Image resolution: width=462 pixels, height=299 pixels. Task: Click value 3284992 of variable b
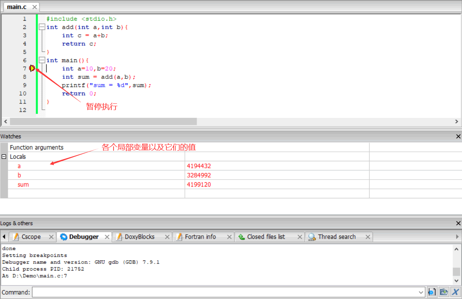(199, 175)
